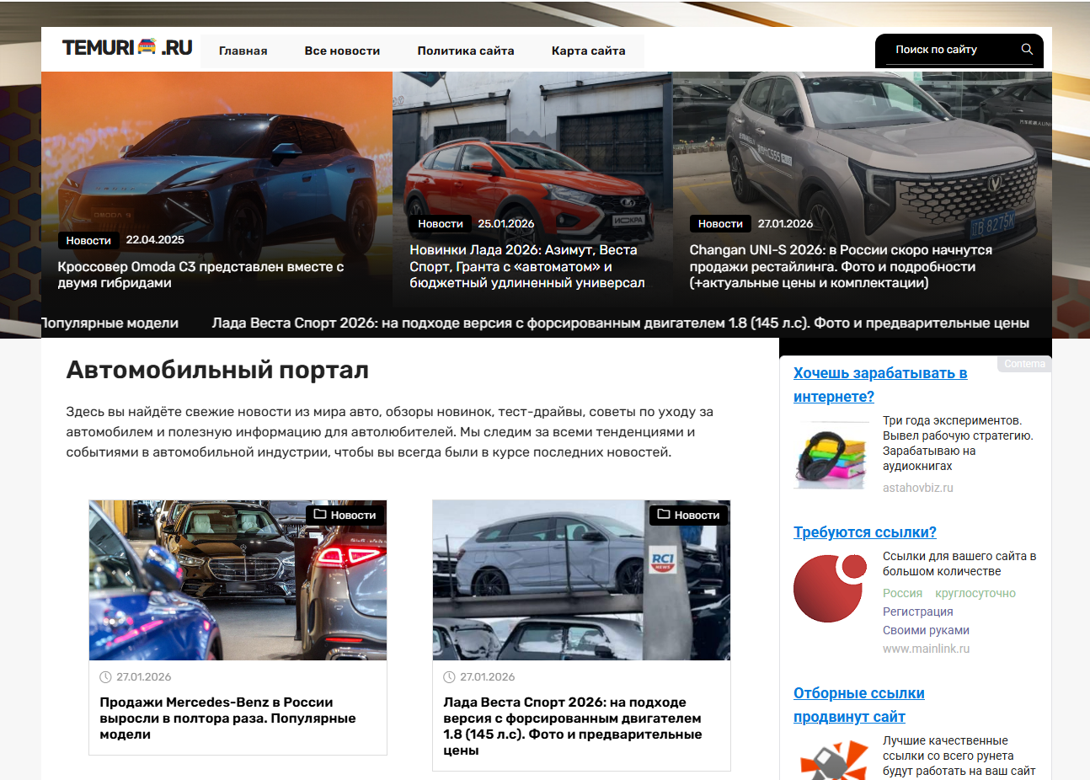The width and height of the screenshot is (1090, 780).
Task: Open the Главная menu item
Action: pyautogui.click(x=243, y=51)
